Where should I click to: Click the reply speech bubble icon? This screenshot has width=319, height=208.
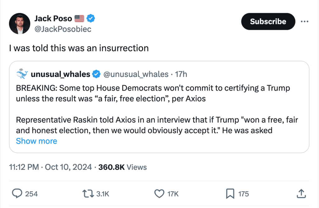(x=17, y=194)
